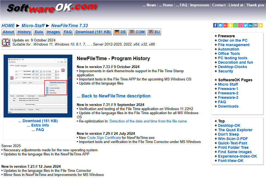Open Print Folder Tree link
This screenshot has height=179, width=266.
point(233,148)
